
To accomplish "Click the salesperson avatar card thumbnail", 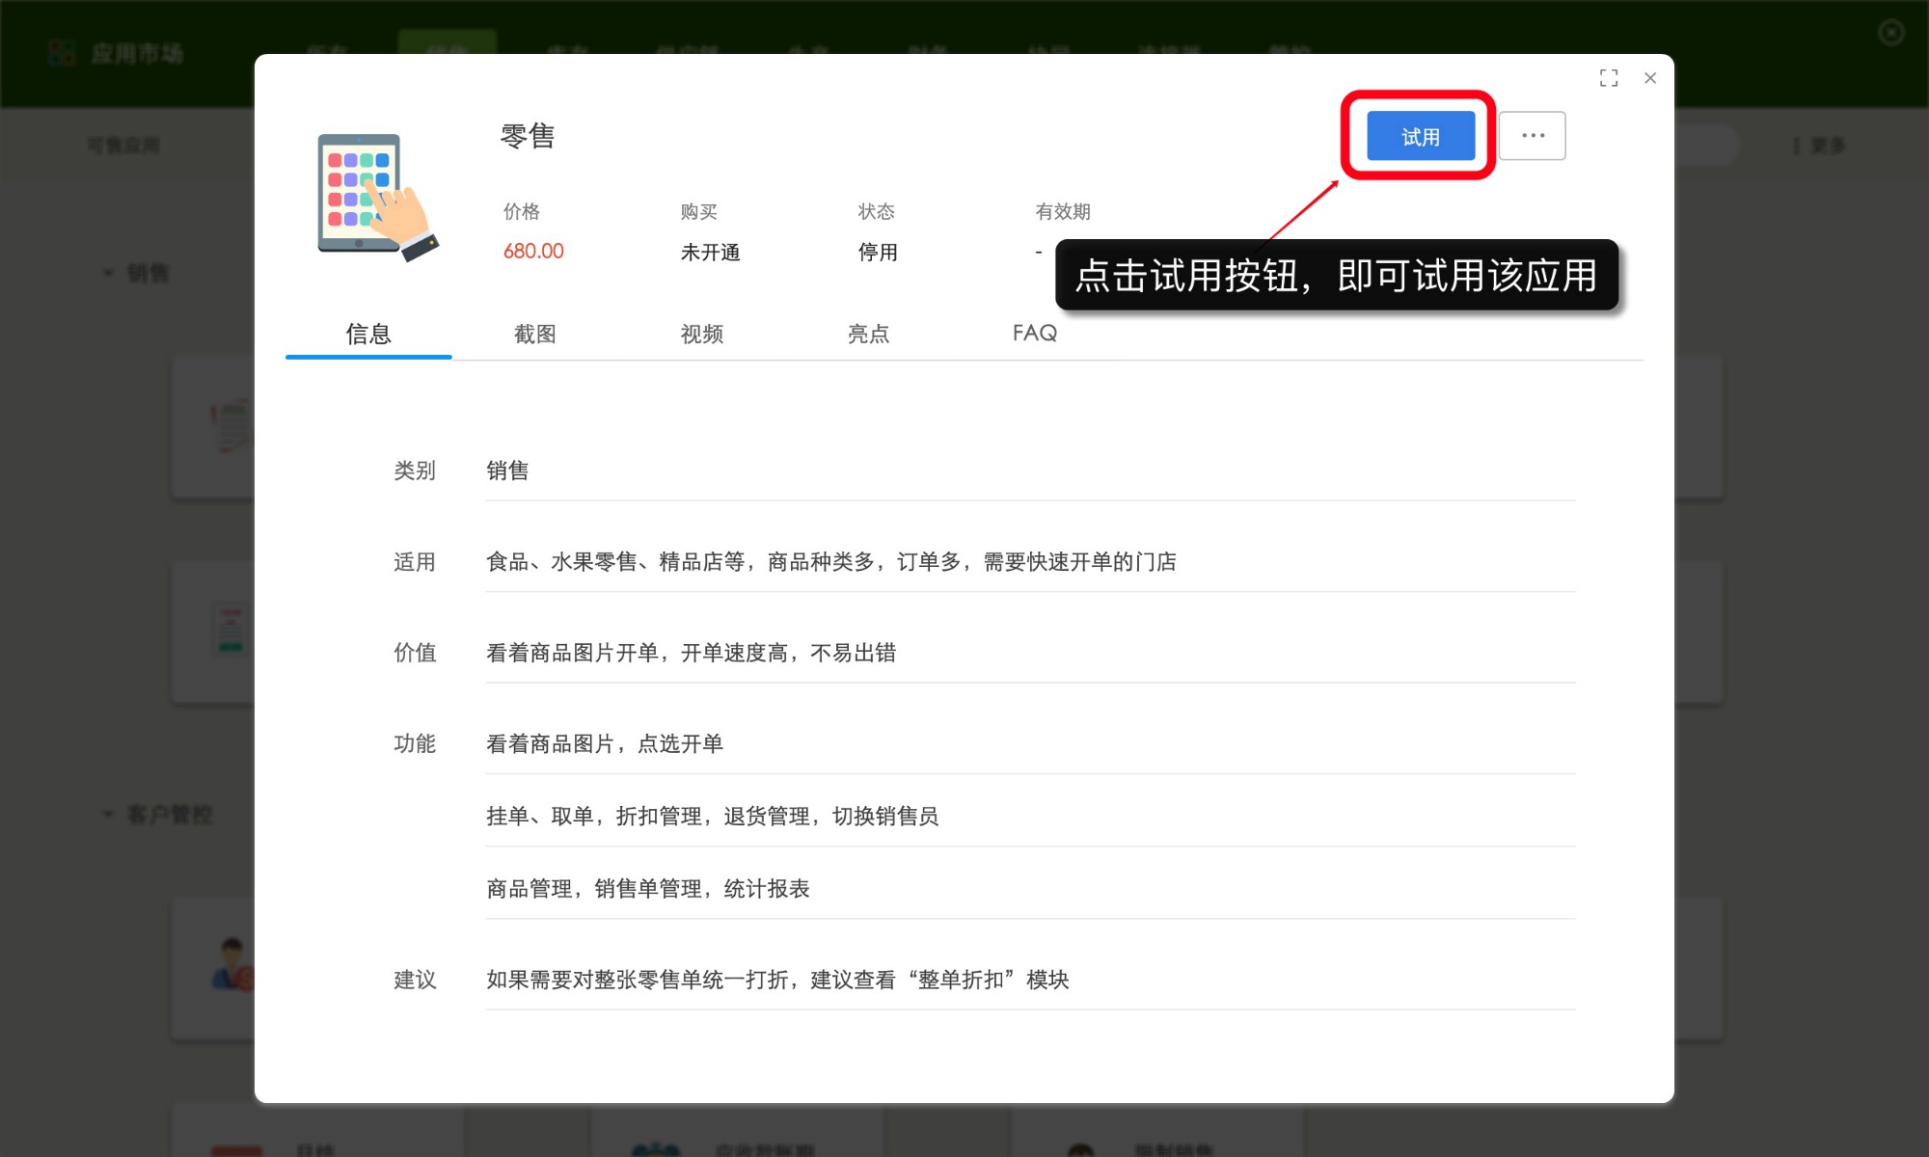I will point(232,964).
